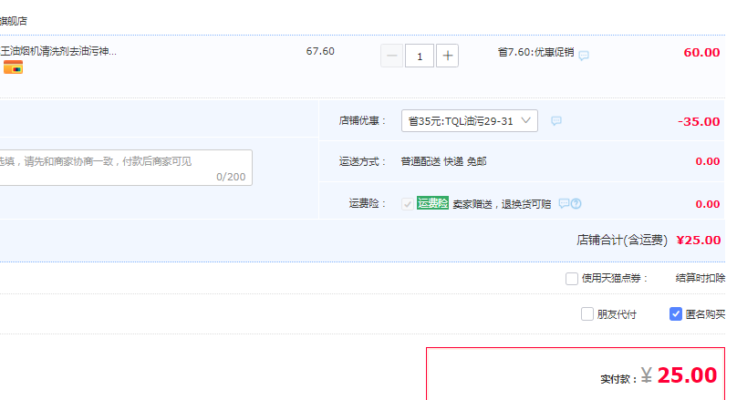Click the minus quantity stepper button
The height and width of the screenshot is (400, 737).
click(391, 56)
